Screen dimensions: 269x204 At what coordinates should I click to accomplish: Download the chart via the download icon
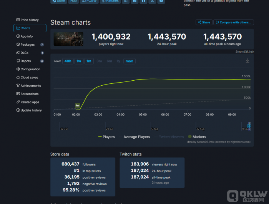coord(247,61)
